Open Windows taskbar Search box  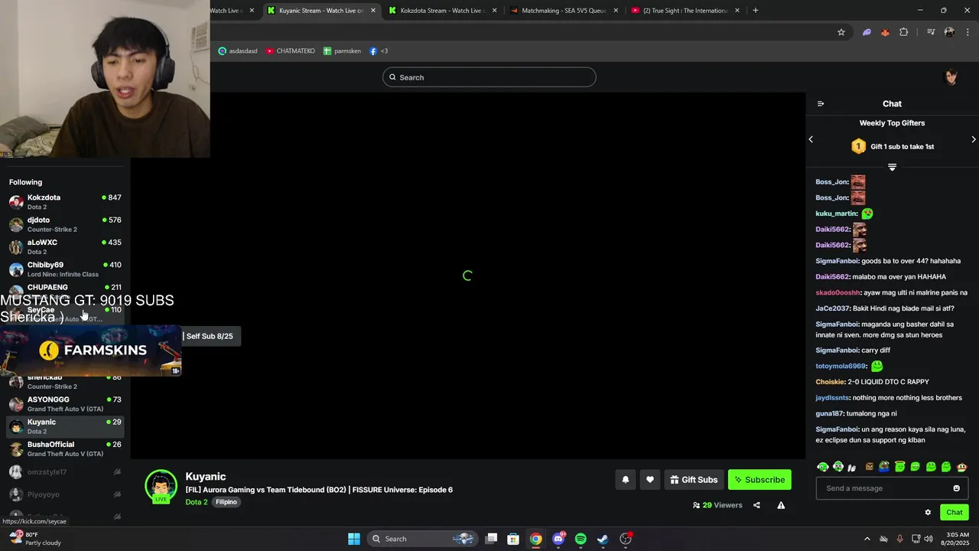[421, 539]
